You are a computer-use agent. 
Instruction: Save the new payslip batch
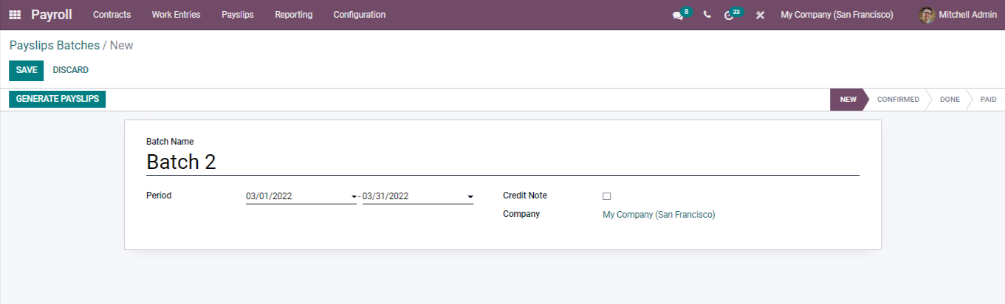click(27, 70)
